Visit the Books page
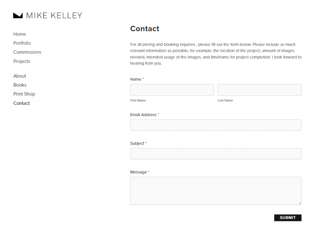This screenshot has height=233, width=324. (x=20, y=85)
